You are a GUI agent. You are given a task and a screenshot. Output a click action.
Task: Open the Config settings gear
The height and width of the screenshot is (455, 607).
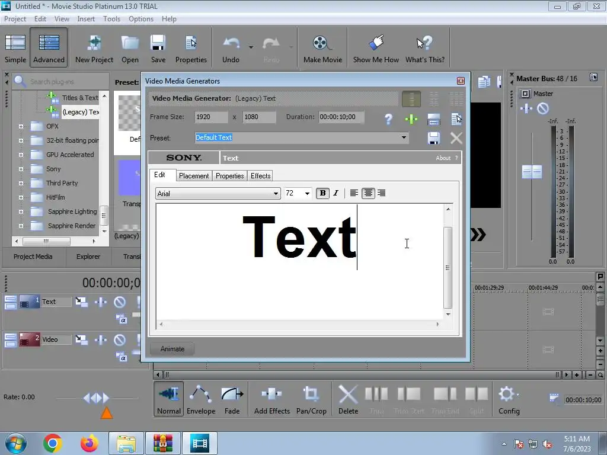tap(509, 399)
